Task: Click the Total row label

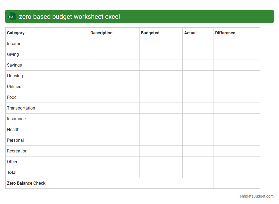Action: coord(12,172)
